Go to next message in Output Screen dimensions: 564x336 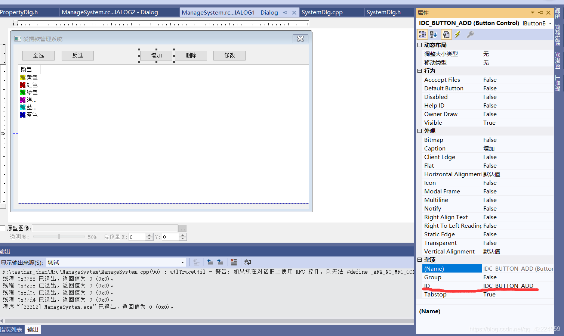point(220,262)
